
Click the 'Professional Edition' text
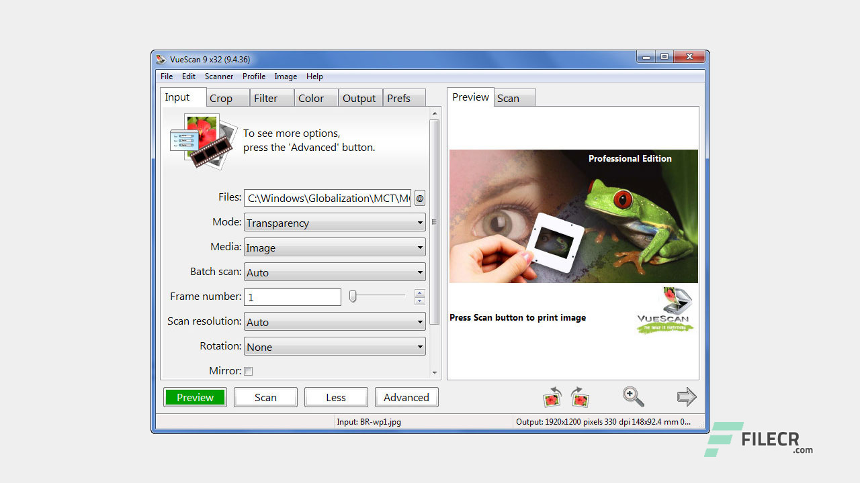tap(630, 158)
